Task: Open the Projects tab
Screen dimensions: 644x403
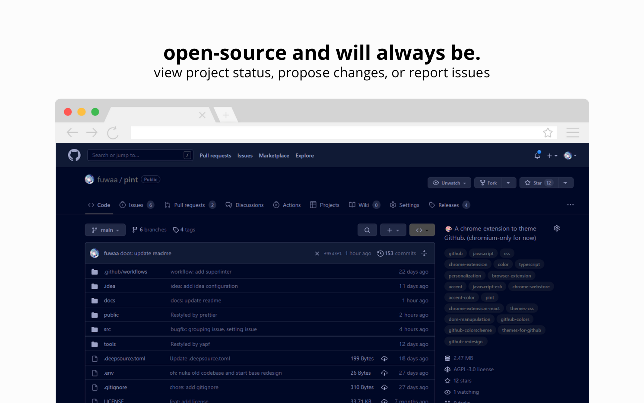Action: coord(325,205)
